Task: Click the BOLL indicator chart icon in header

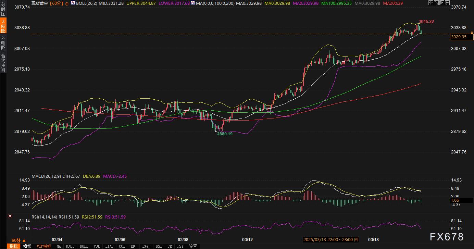Action: 73,3
